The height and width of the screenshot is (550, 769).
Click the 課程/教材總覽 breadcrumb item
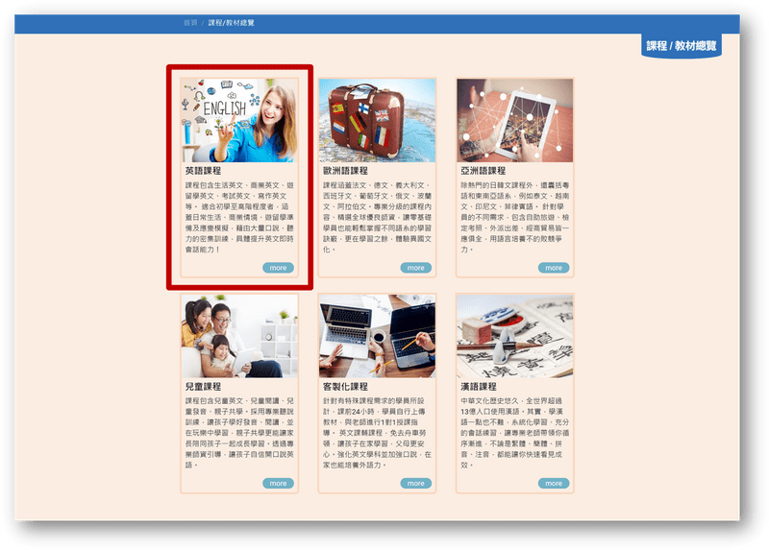[233, 23]
